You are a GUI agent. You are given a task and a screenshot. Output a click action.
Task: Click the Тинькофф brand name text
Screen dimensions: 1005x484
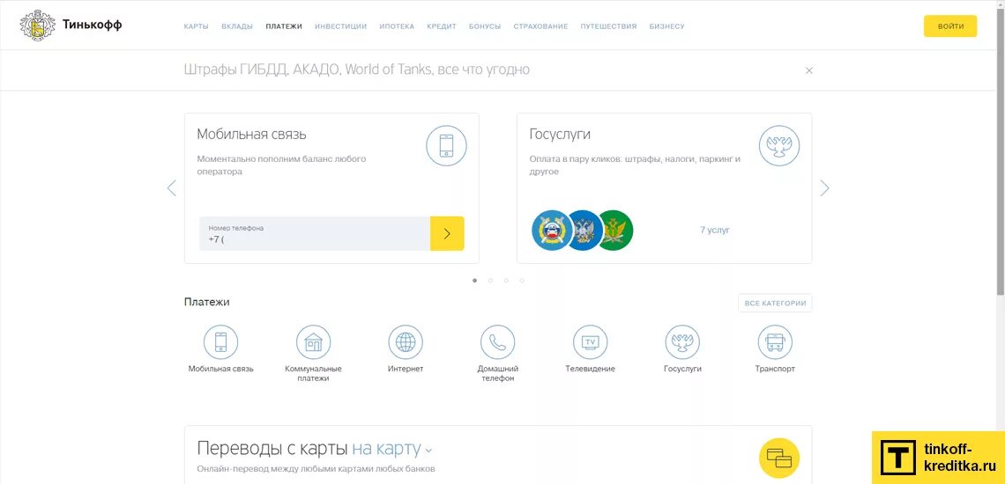click(x=93, y=26)
